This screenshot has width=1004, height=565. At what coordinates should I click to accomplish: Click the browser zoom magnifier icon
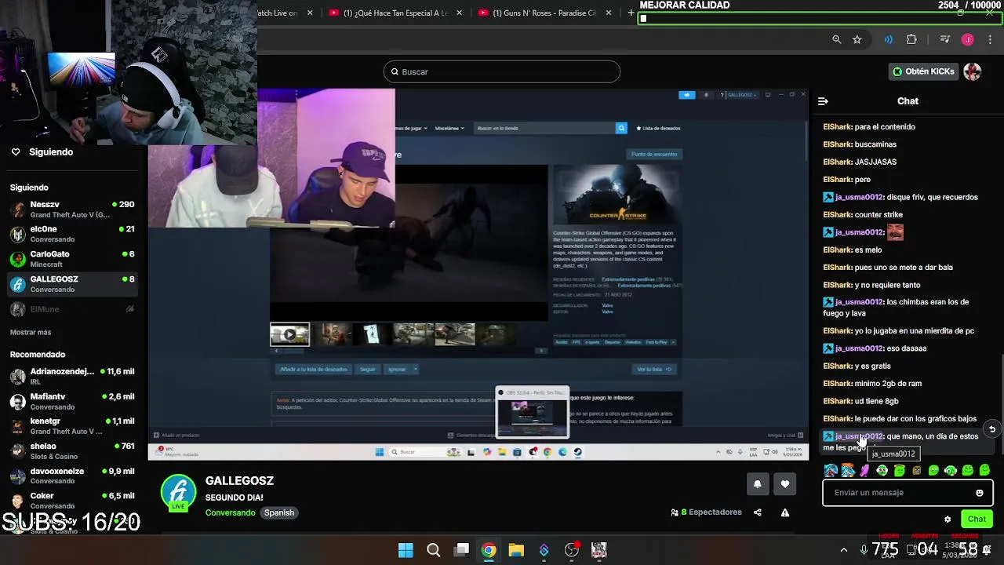(x=837, y=39)
